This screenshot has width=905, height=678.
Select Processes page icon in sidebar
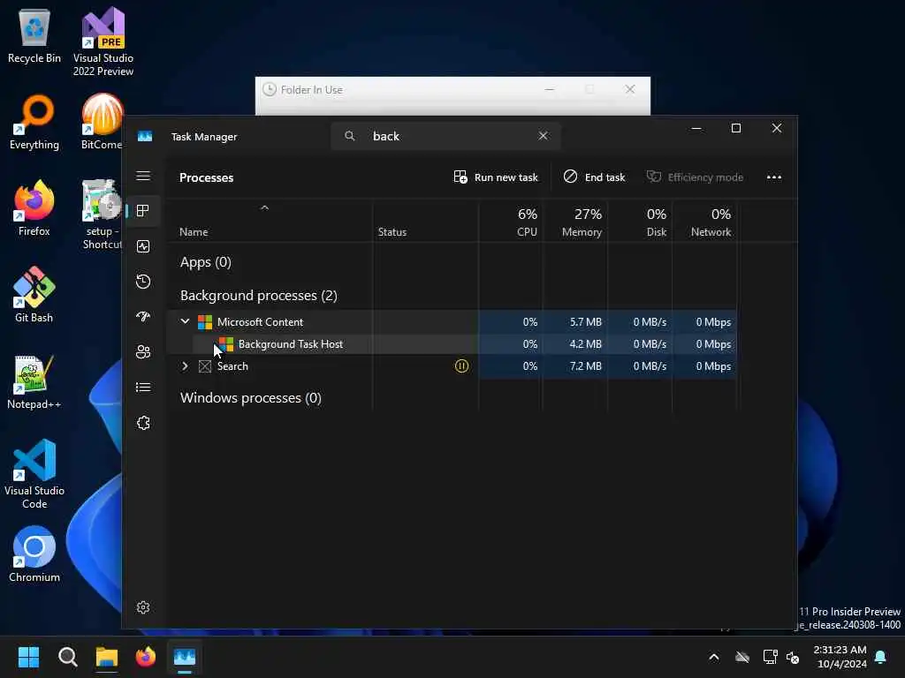(143, 211)
